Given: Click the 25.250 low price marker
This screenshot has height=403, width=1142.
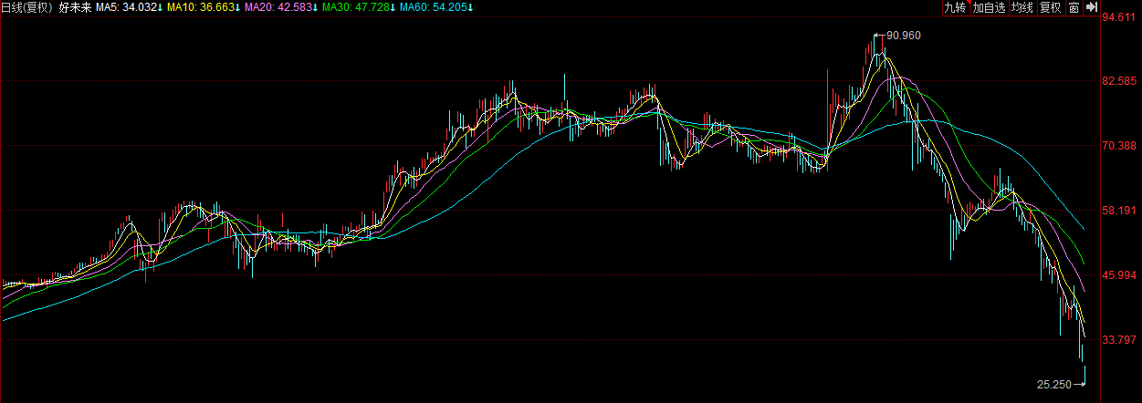Looking at the screenshot, I should 1054,385.
